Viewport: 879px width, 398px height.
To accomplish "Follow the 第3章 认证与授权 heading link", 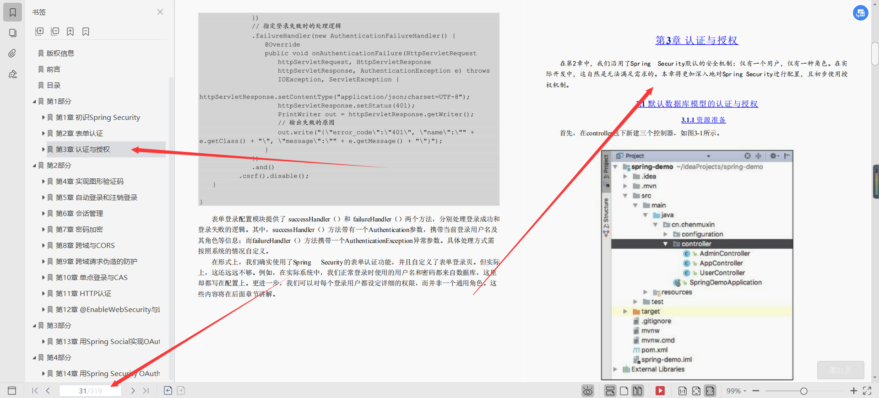I will [697, 40].
